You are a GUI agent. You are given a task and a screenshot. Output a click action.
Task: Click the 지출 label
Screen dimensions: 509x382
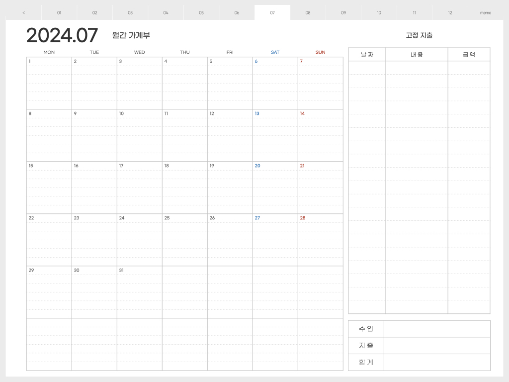(366, 346)
